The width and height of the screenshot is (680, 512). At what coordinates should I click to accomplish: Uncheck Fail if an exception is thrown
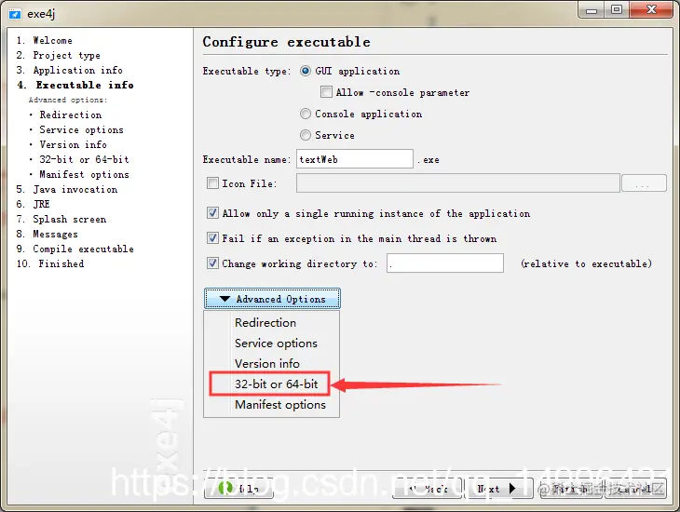coord(212,238)
